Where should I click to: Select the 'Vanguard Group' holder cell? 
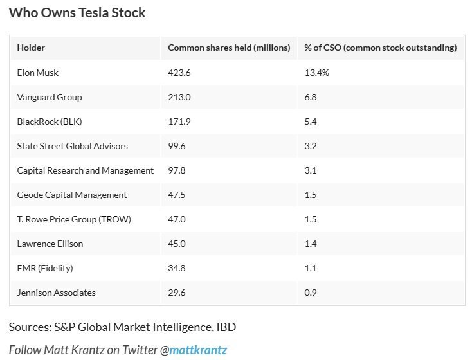[86, 97]
